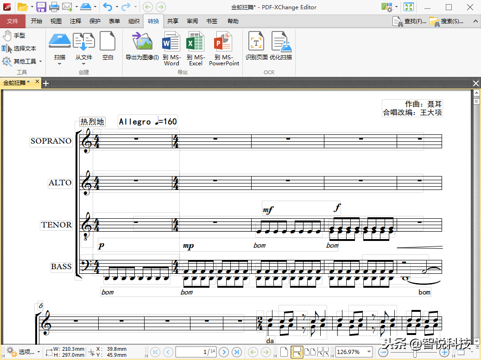Export document to MS-Excel
481x360 pixels.
point(195,49)
